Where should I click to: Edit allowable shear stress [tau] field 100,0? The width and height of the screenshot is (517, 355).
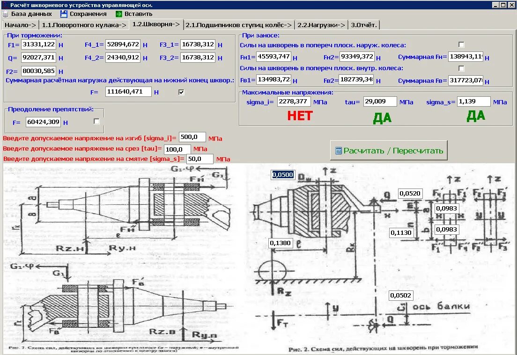[177, 150]
